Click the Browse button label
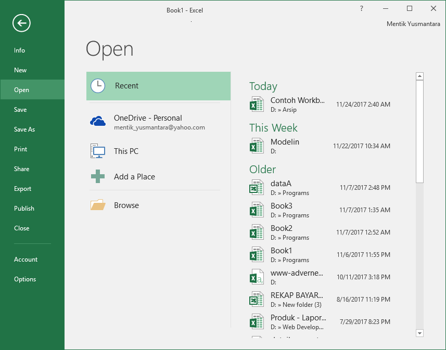The height and width of the screenshot is (350, 446). pyautogui.click(x=126, y=205)
